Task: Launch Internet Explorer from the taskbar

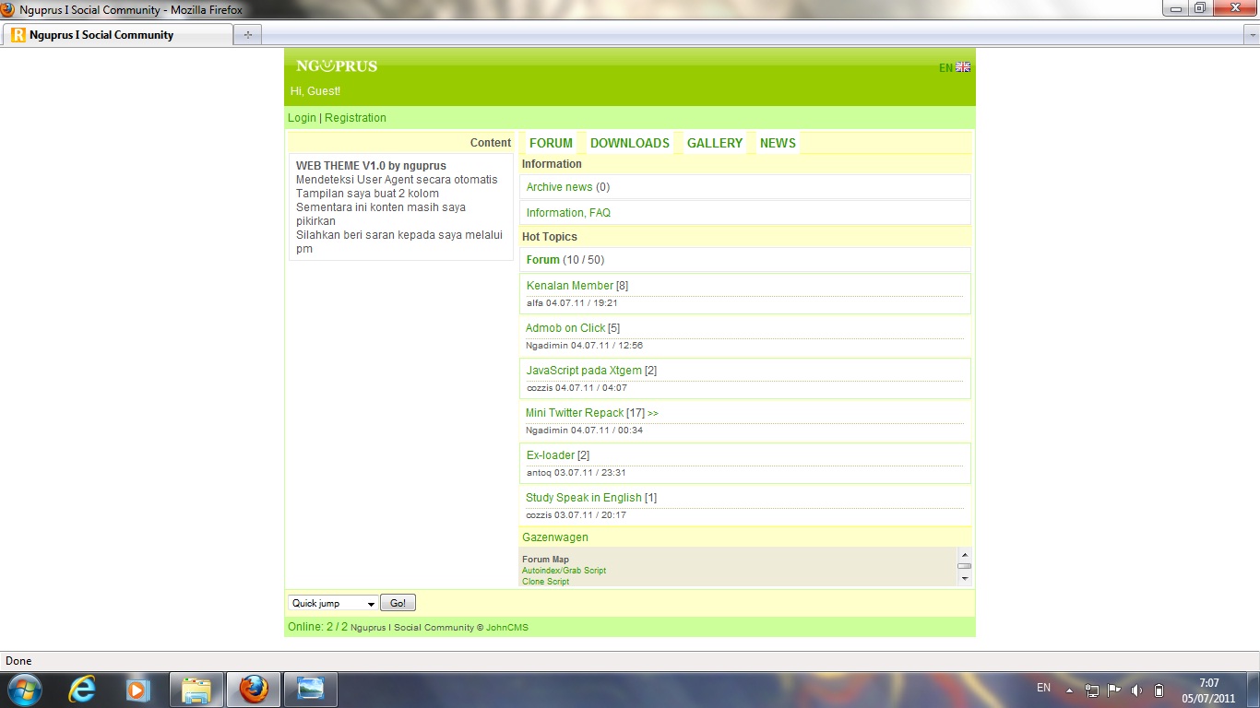Action: (82, 689)
